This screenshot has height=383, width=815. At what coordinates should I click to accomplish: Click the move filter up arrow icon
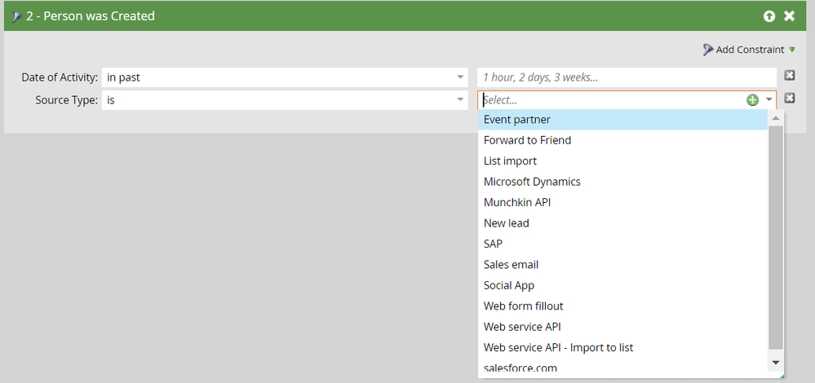pos(768,16)
